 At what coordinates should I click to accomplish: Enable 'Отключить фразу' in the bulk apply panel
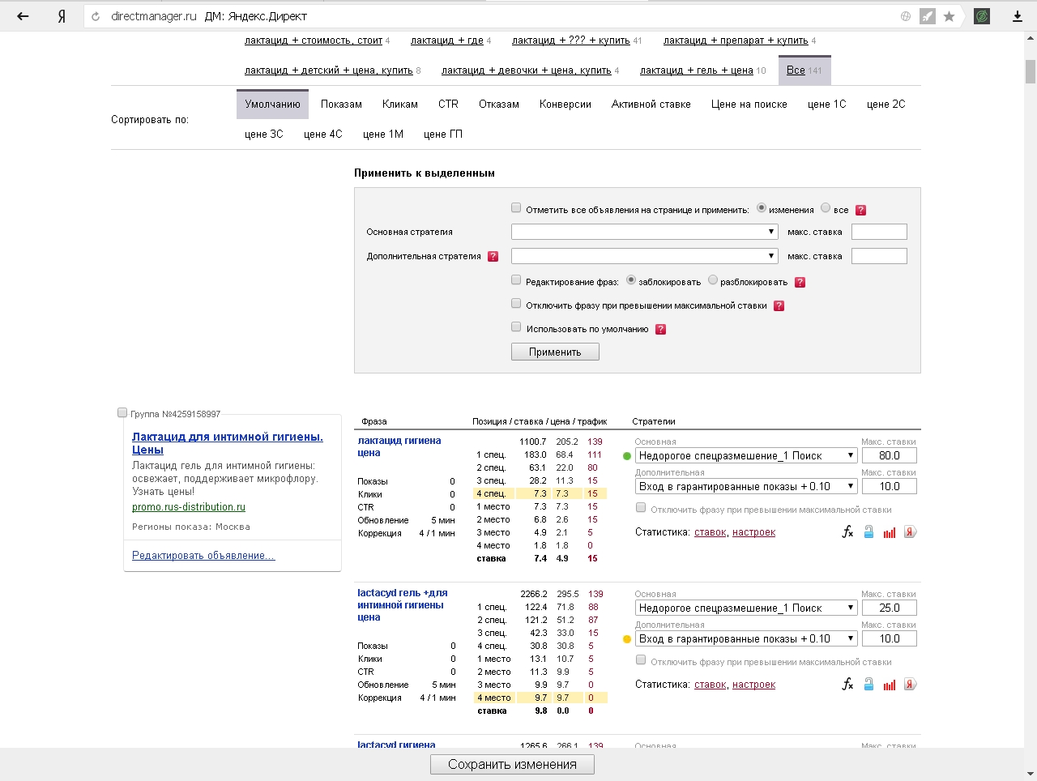516,304
